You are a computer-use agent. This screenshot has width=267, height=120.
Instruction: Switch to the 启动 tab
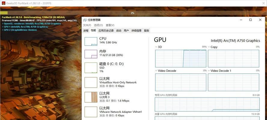click(x=119, y=31)
